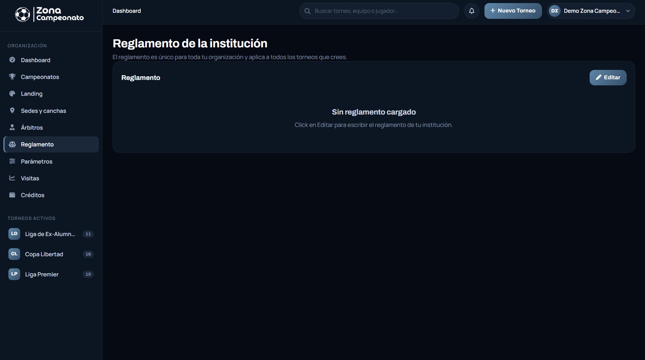
Task: Click the Sedes y canchas pin icon
Action: tap(12, 110)
